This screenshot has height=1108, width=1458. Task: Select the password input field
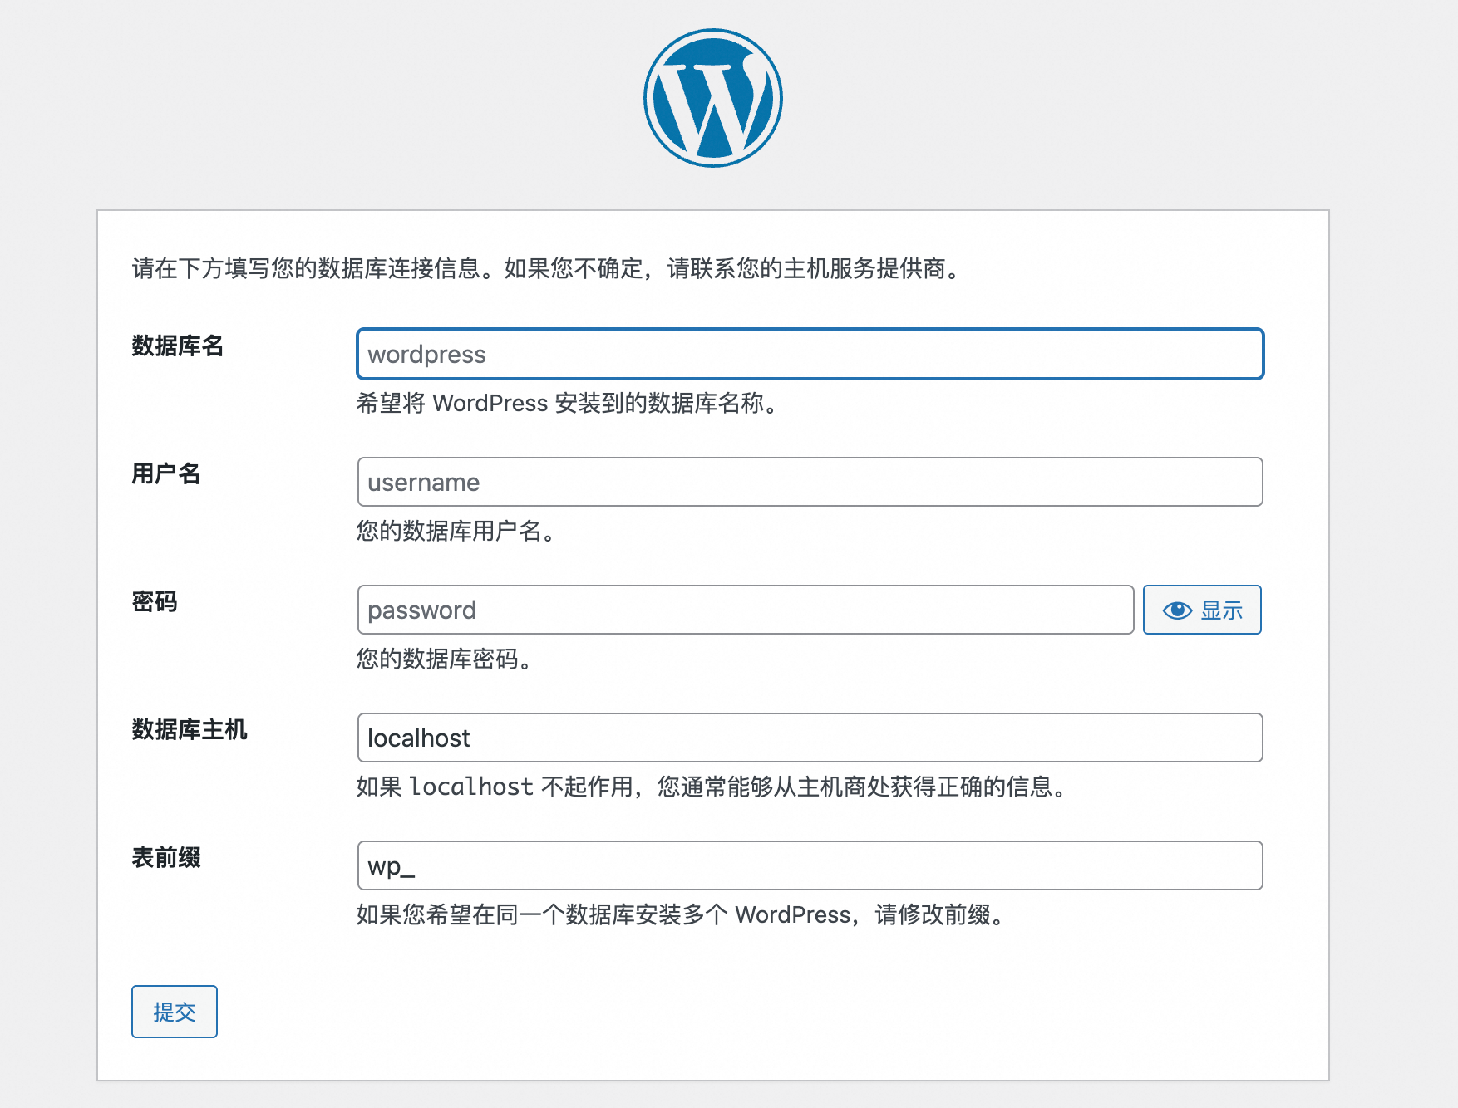[x=746, y=610]
